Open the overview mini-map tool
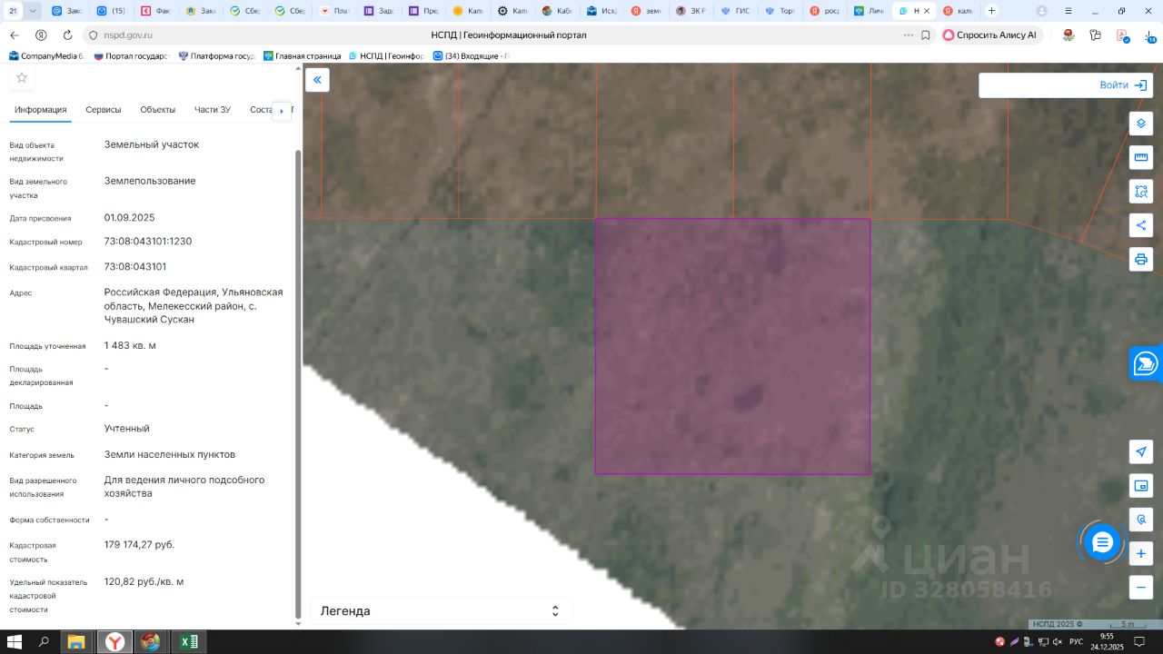 (1141, 485)
